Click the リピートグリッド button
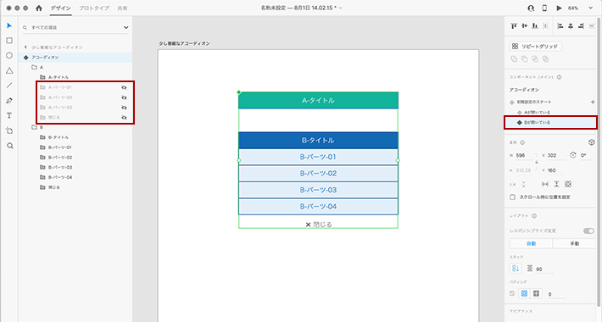 536,46
